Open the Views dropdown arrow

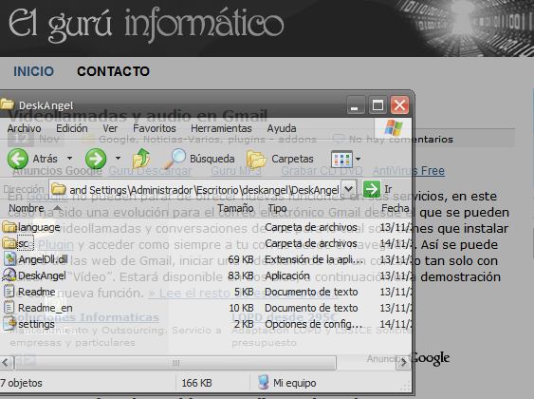358,159
